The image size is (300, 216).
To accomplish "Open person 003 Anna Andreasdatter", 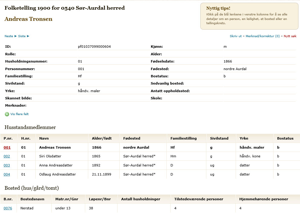I will click(x=7, y=165).
